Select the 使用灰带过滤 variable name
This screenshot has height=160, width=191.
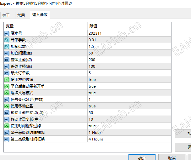pyautogui.click(x=22, y=80)
